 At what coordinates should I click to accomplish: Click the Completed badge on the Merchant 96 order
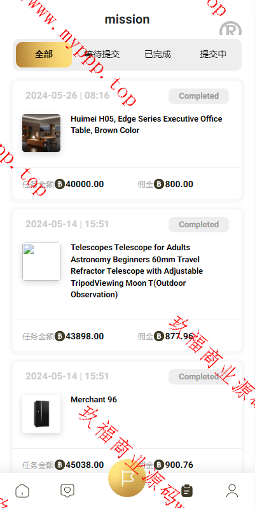[198, 377]
